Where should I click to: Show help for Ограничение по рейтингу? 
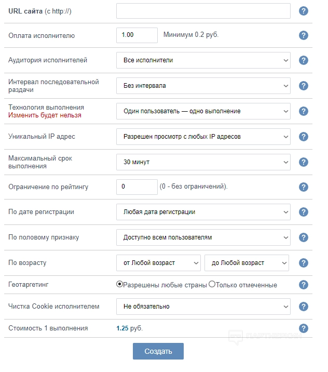click(304, 187)
